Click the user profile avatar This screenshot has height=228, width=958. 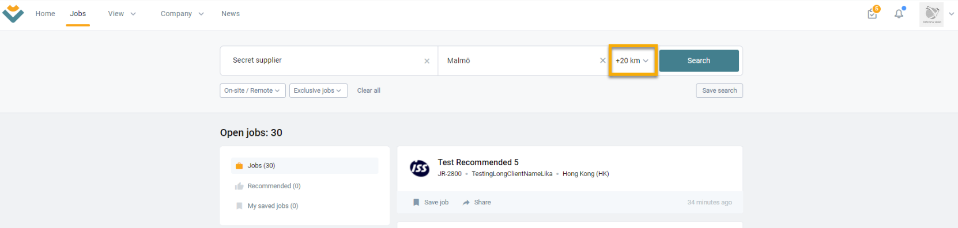pyautogui.click(x=931, y=14)
